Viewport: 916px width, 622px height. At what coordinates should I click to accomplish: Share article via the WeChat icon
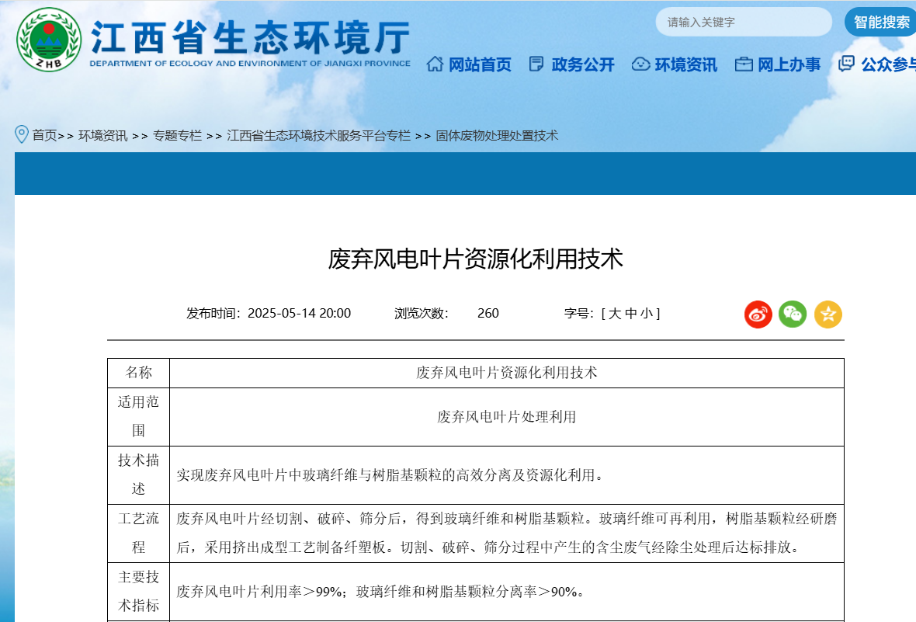793,314
